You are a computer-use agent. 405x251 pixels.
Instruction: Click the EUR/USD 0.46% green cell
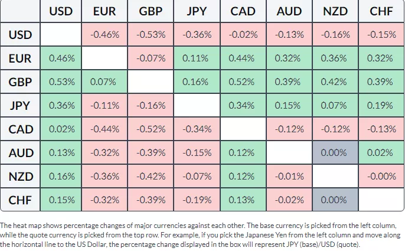pos(61,58)
